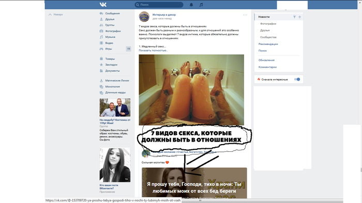
Task: Open Документы icon in left sidebar
Action: [x=101, y=71]
